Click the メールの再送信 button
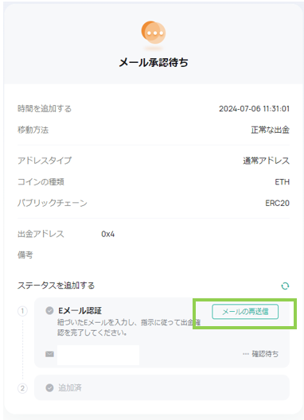 pos(245,312)
